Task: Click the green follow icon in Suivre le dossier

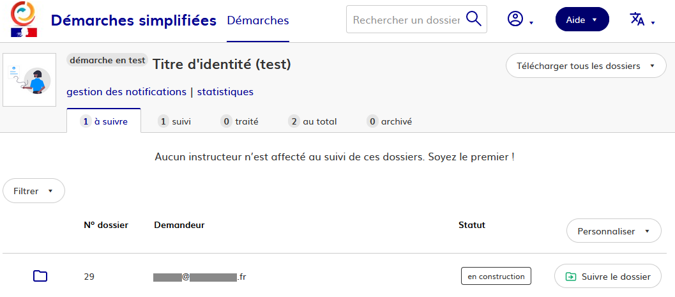Action: click(571, 277)
